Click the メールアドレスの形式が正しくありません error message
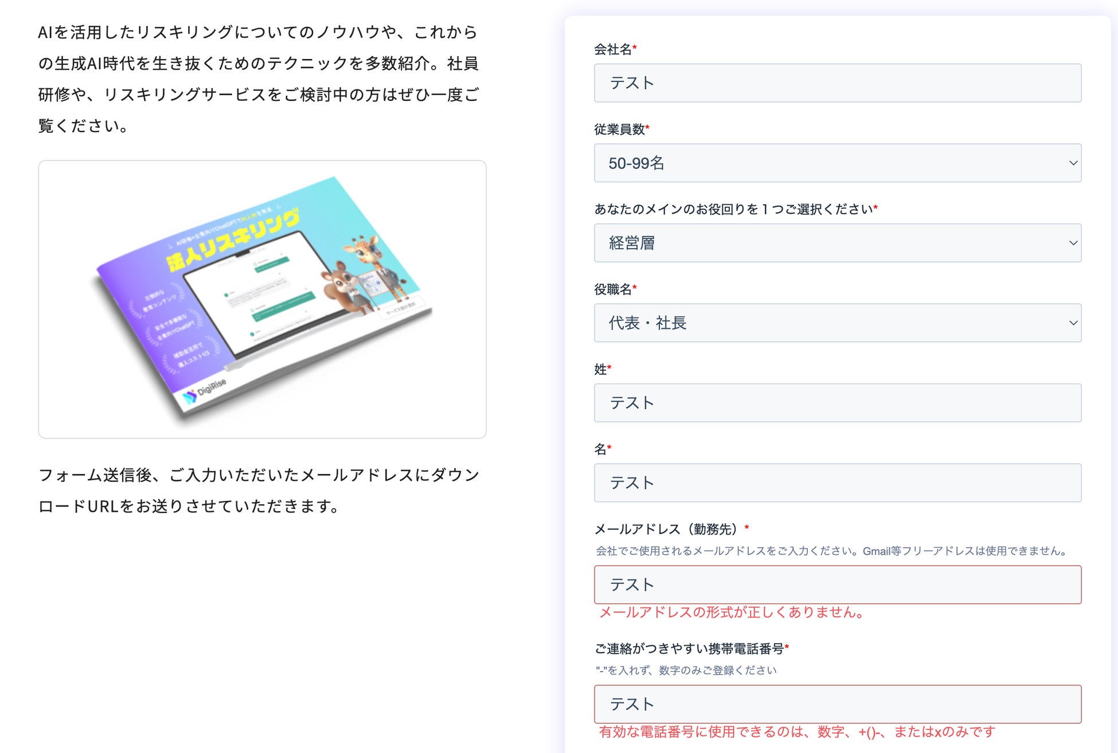The height and width of the screenshot is (753, 1118). click(731, 613)
